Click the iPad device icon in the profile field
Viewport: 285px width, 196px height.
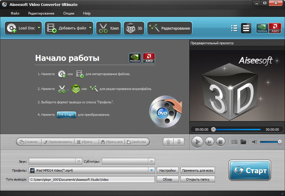click(x=32, y=170)
